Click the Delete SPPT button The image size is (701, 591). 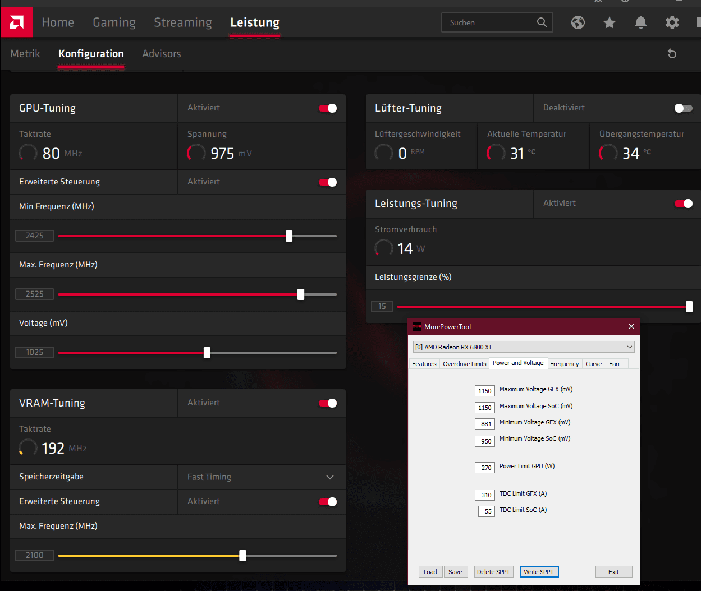tap(493, 572)
